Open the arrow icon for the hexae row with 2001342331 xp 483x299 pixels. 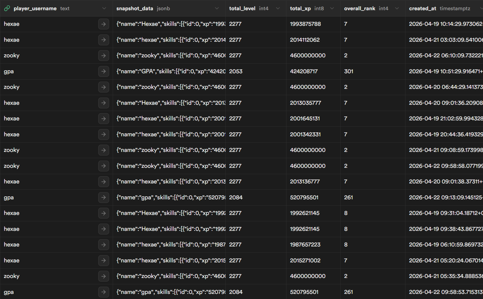point(104,134)
